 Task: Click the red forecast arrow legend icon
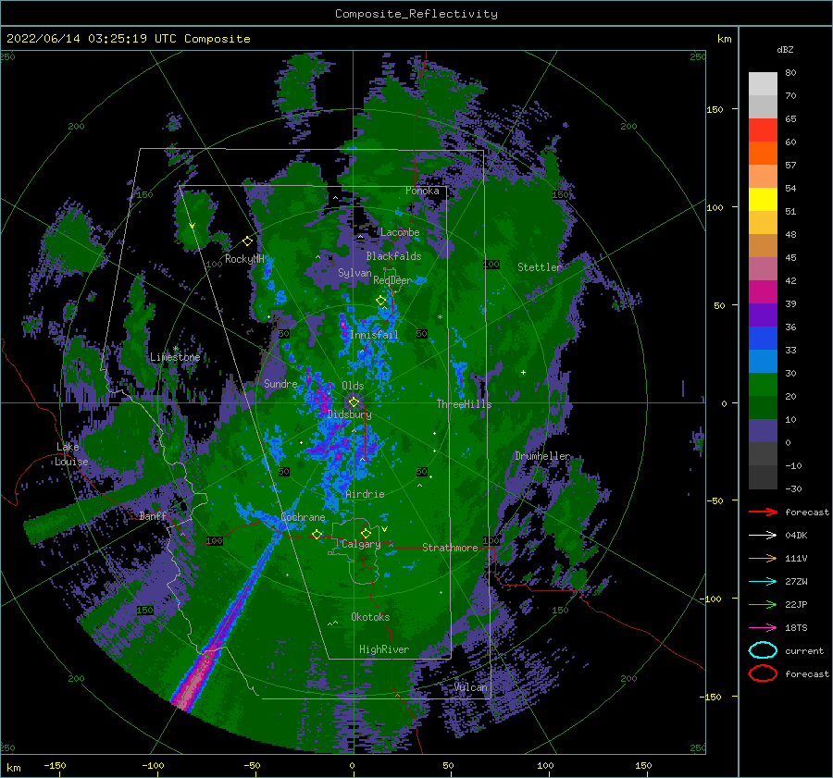(763, 512)
